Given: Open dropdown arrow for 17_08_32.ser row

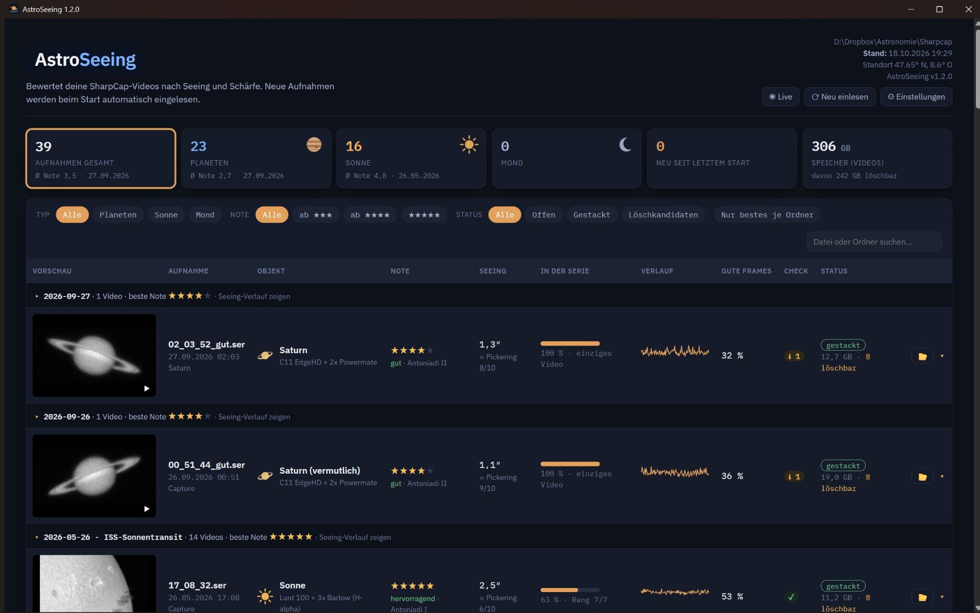Looking at the screenshot, I should 942,597.
